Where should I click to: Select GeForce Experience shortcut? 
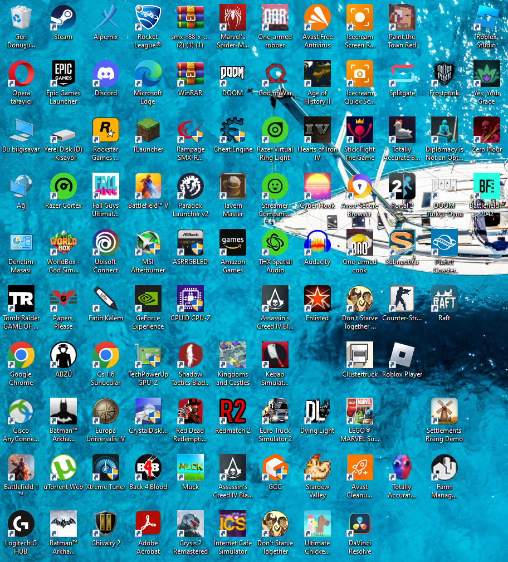(148, 299)
